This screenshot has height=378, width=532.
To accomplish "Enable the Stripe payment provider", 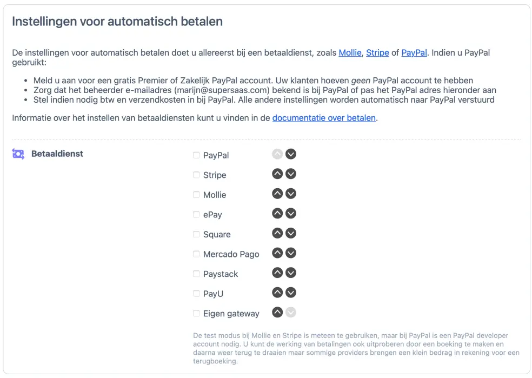I will (196, 175).
